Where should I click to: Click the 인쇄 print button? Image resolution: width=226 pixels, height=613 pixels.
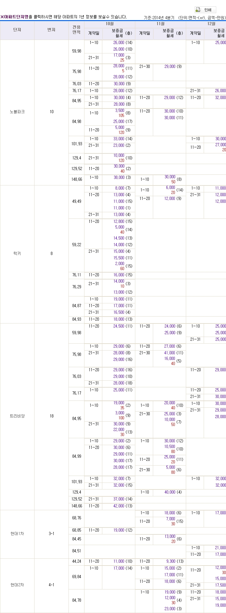point(205,10)
